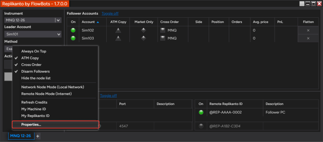Viewport: 323px width, 142px height.
Task: Click the Toggle off link beside Follower Accounts
Action: (x=110, y=13)
